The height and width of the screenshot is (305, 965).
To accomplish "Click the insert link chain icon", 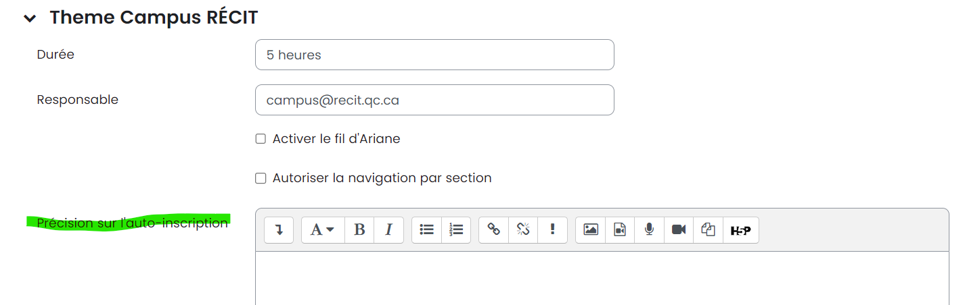I will pos(494,230).
